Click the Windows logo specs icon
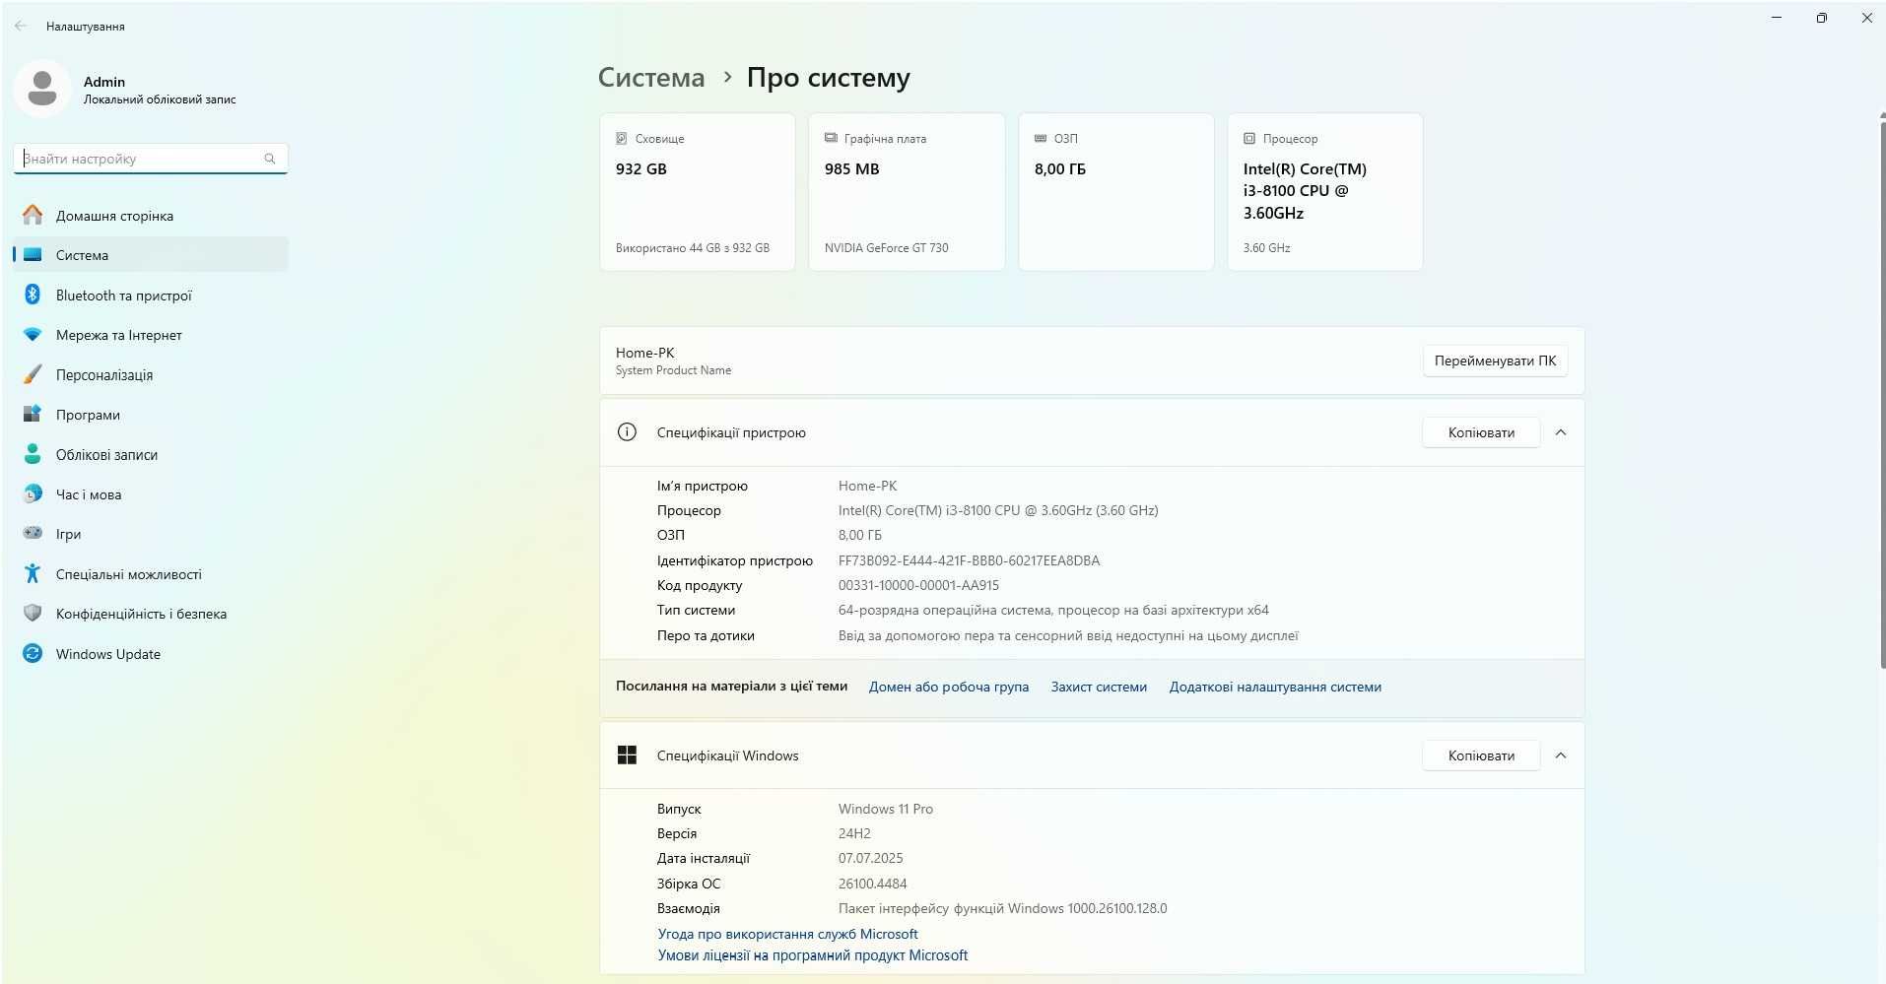Screen dimensions: 1886x984 (x=627, y=754)
